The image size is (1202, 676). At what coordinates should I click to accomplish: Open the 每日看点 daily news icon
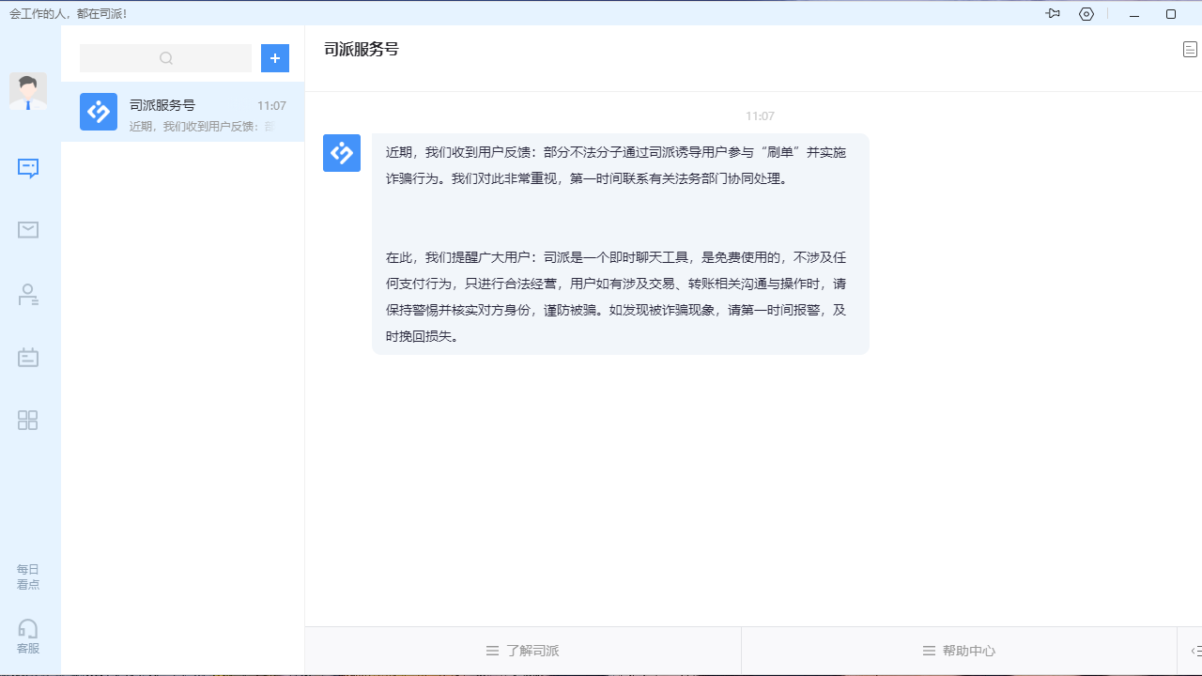coord(27,576)
